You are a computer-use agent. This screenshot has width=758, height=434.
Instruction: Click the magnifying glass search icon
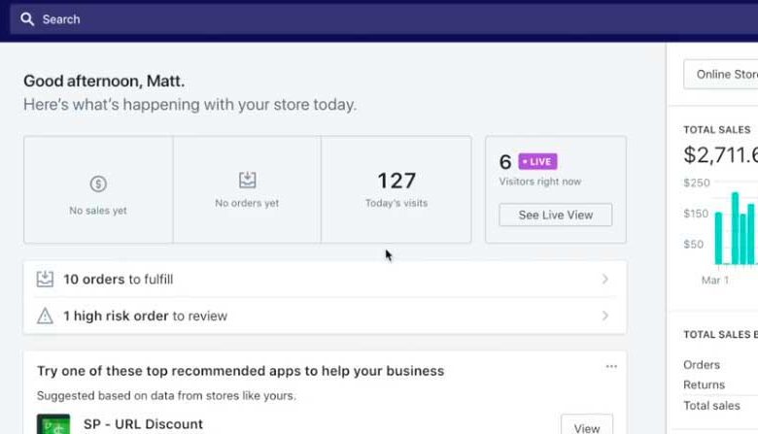click(x=27, y=19)
